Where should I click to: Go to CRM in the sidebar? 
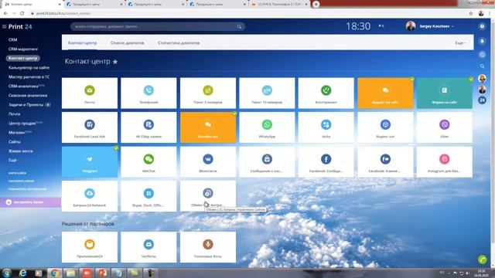(x=13, y=39)
